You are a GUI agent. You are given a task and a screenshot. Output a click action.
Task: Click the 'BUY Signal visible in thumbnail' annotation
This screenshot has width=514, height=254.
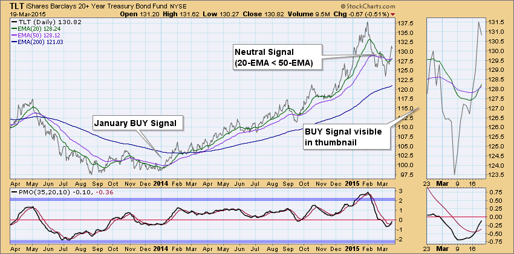[x=346, y=136]
